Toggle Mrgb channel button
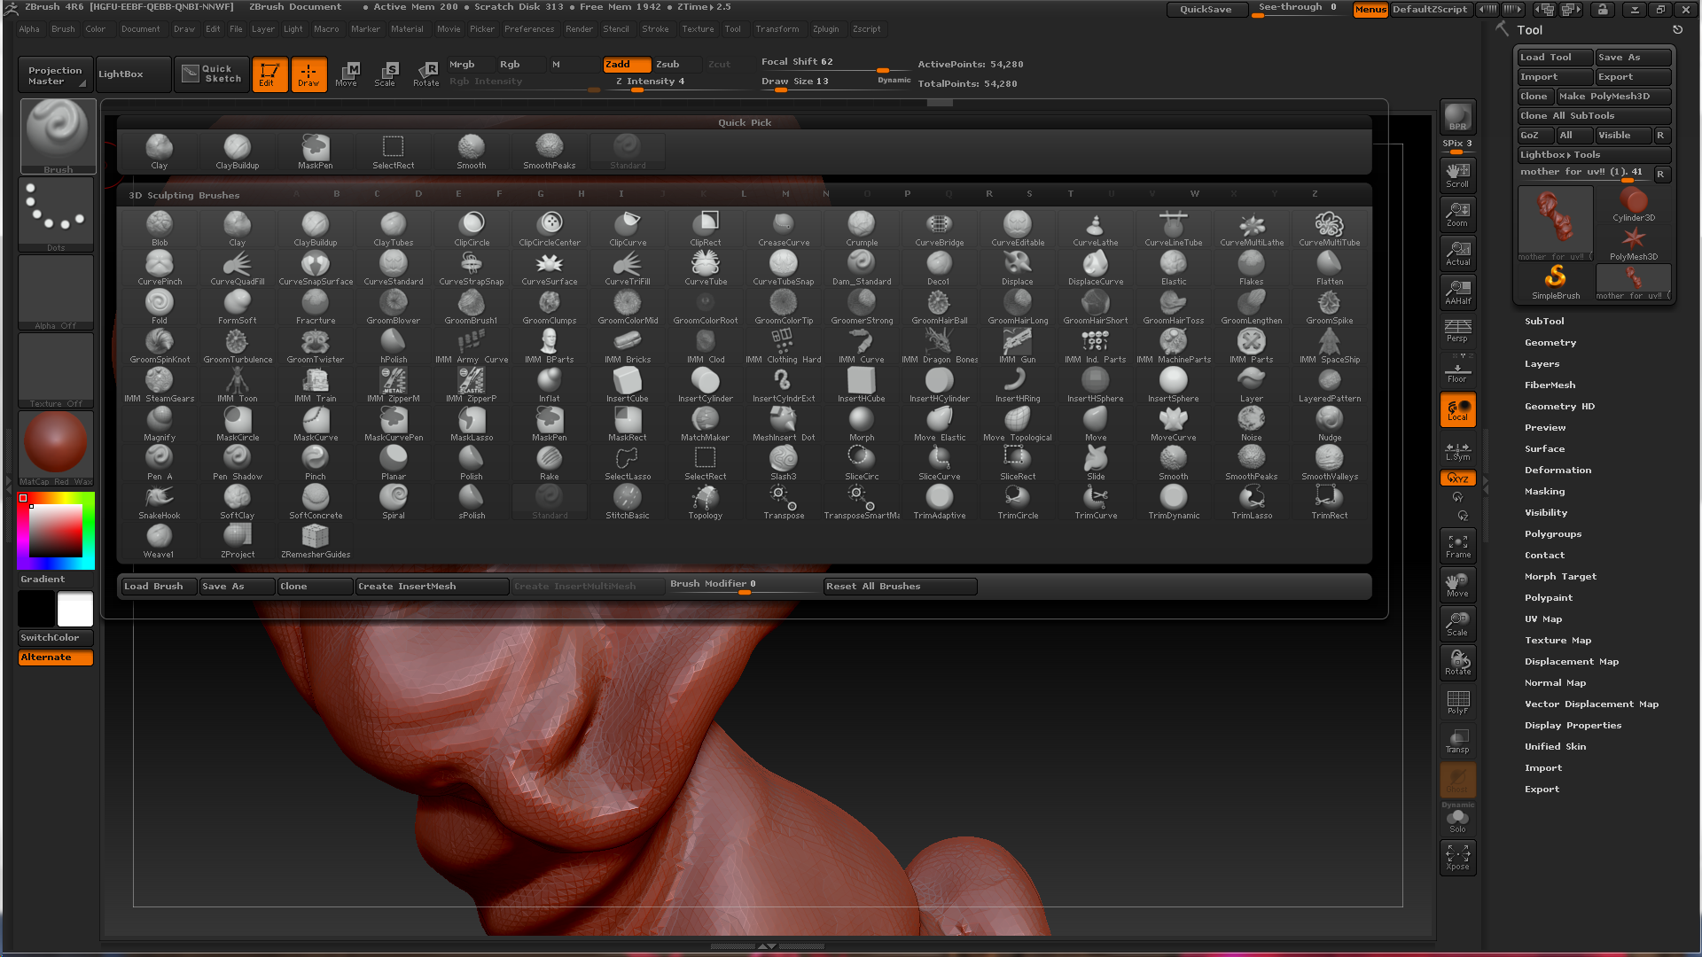1702x957 pixels. [x=470, y=65]
